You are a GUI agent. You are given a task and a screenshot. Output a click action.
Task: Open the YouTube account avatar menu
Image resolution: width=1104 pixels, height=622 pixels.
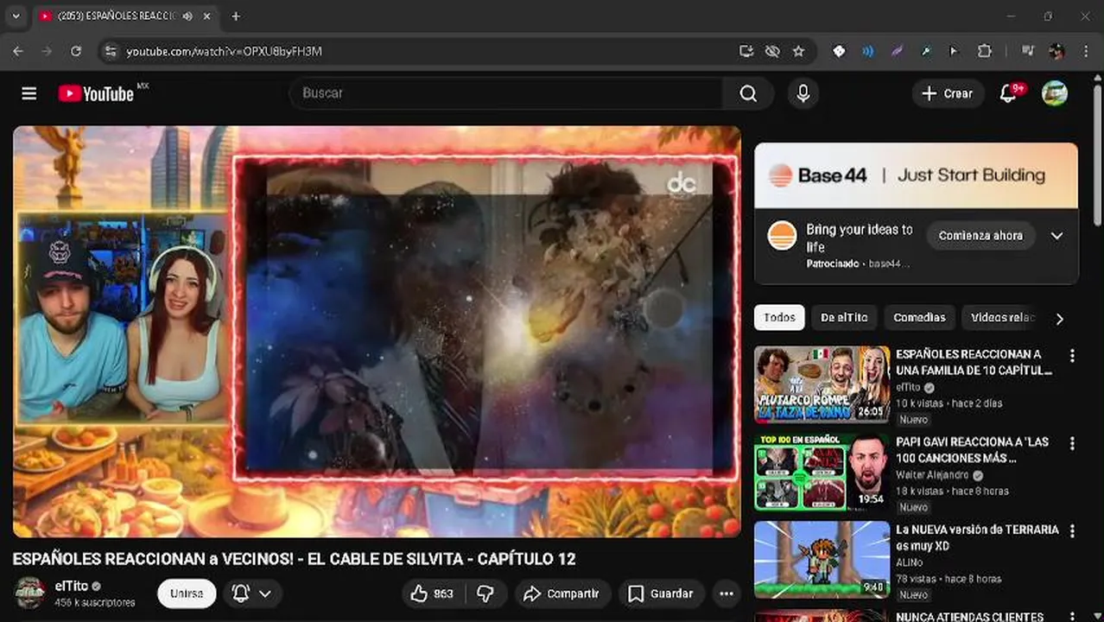coord(1055,93)
